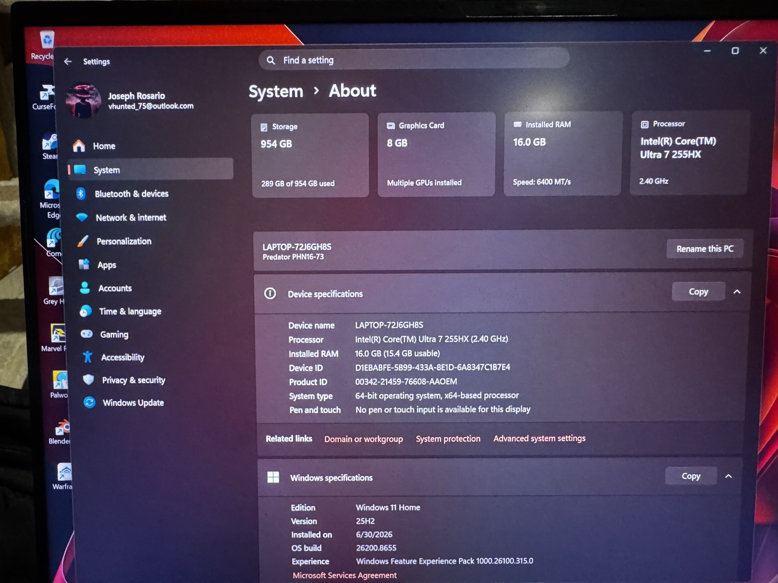Open the Installed RAM 16.0 GB card
Screen dimensions: 778x583
point(563,154)
